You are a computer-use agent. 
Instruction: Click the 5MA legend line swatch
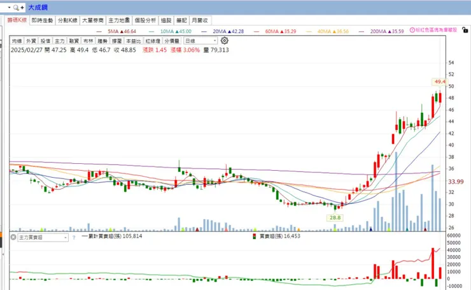click(99, 31)
